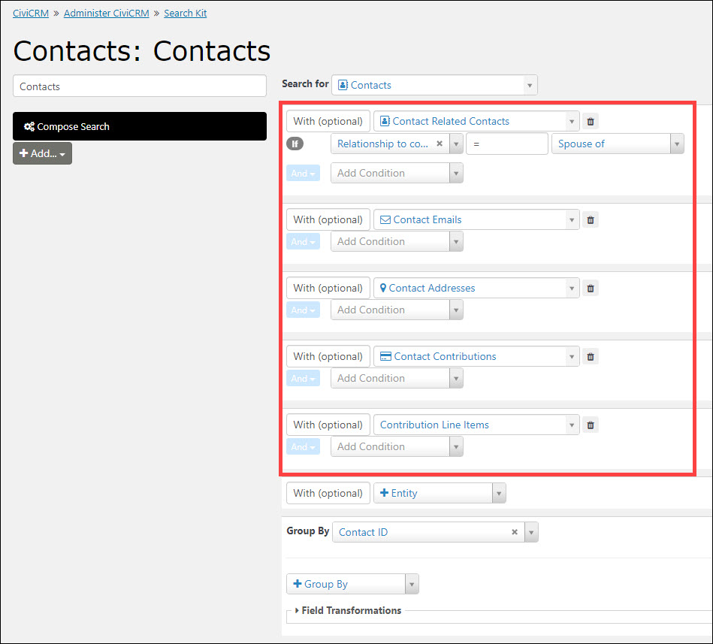Delete the Contact Related Contacts join
Image resolution: width=713 pixels, height=644 pixels.
coord(591,122)
